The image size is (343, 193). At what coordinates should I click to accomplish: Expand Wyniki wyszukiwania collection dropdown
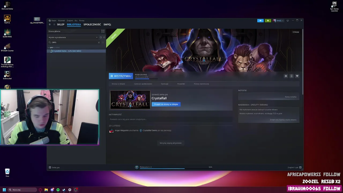point(97,37)
